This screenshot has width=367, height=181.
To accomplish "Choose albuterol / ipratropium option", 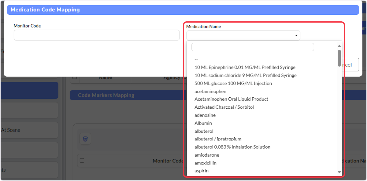I will (x=218, y=139).
